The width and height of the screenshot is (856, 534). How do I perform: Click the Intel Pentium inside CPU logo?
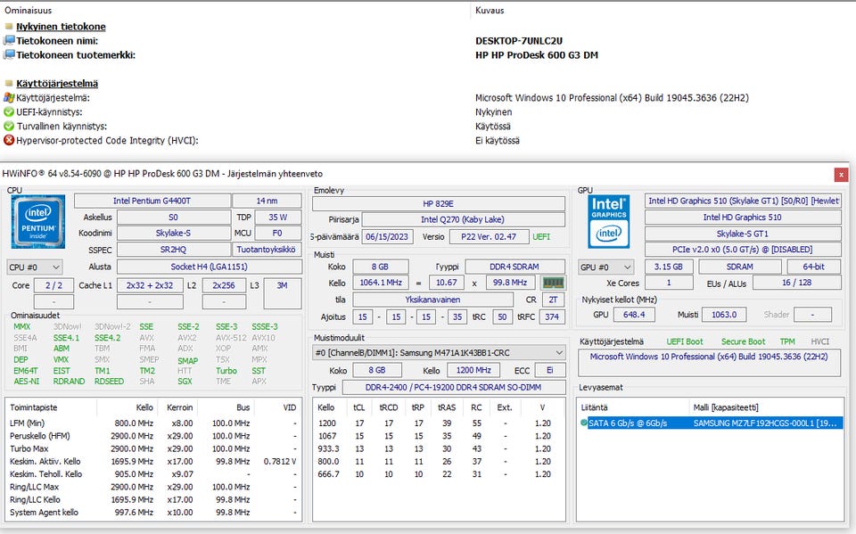tap(38, 222)
